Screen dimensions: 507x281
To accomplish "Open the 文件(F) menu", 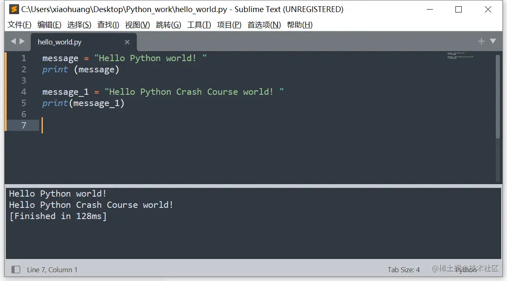I will point(20,25).
